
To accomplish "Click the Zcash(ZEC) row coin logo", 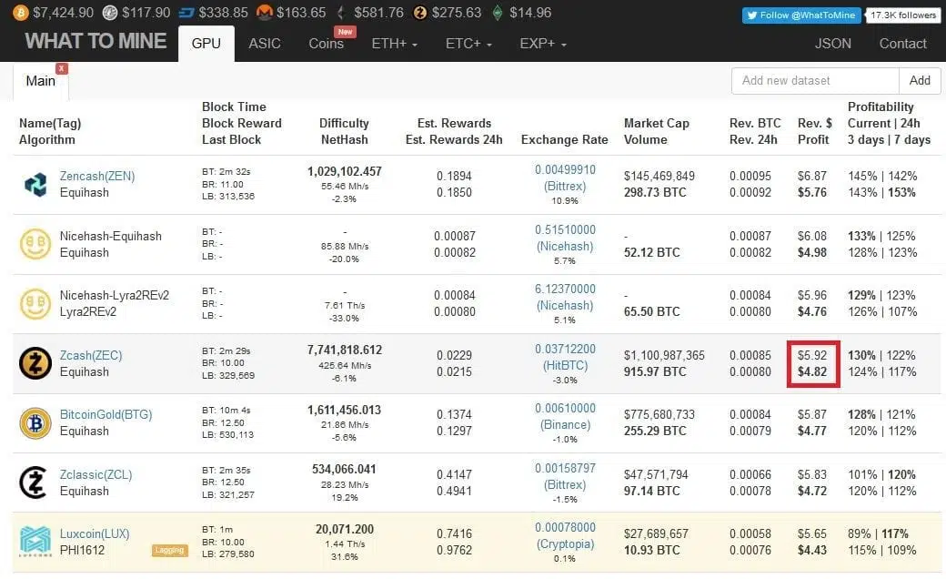I will point(35,363).
